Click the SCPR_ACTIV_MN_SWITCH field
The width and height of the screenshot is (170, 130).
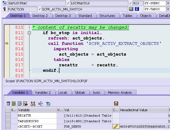click(85, 9)
